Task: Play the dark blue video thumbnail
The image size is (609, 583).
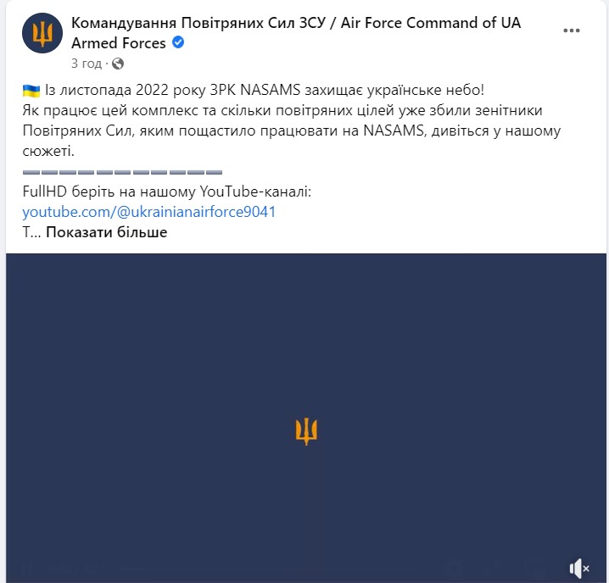Action: [x=306, y=418]
